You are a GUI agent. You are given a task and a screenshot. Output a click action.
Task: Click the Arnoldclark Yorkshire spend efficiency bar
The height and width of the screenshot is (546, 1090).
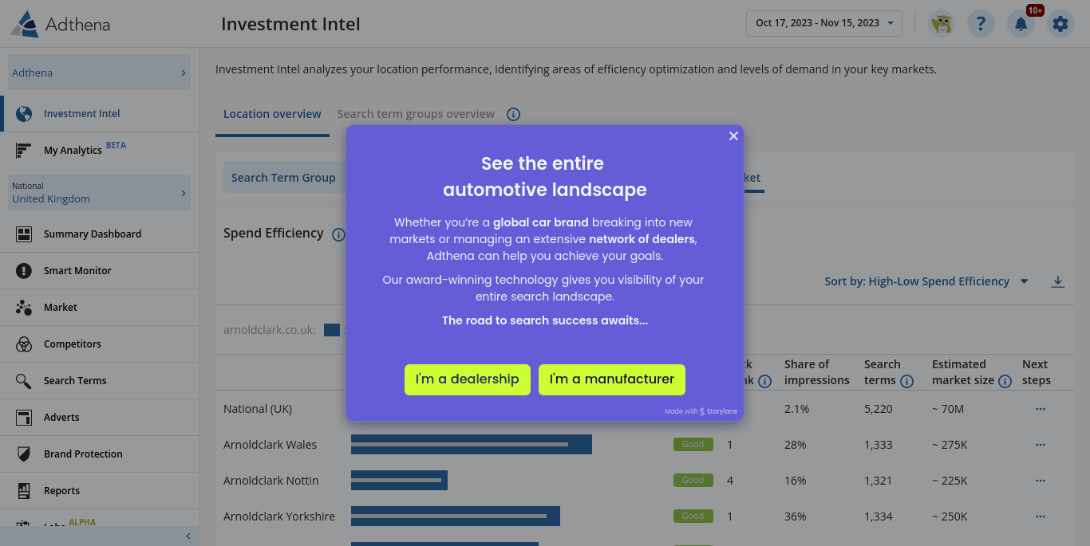(456, 517)
